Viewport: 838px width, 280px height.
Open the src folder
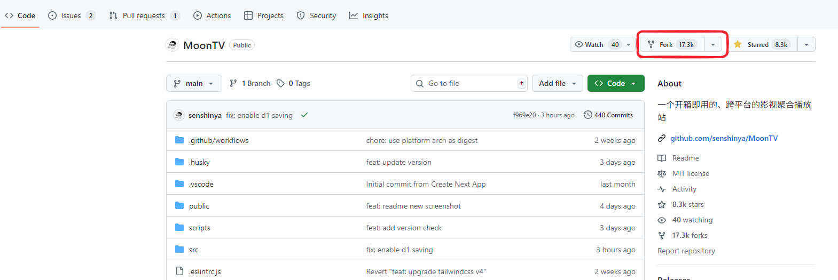click(x=194, y=250)
